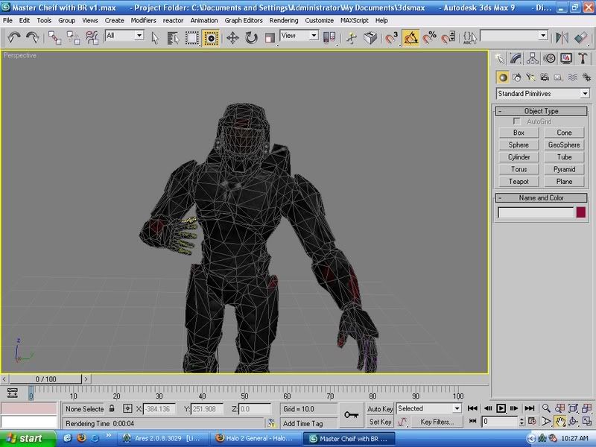Switch to the Modify command panel tab
This screenshot has width=596, height=447.
[x=516, y=59]
